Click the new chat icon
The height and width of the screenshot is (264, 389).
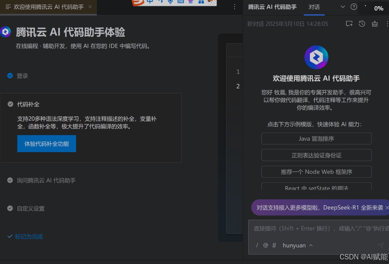349,24
